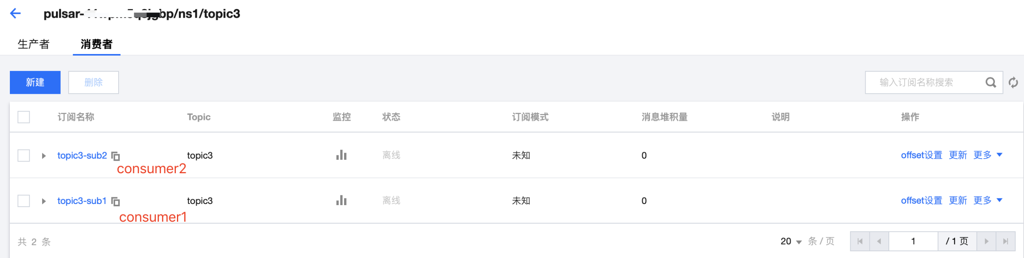Open the 20 per page dropdown
Screen dimensions: 1024x258
coord(791,241)
